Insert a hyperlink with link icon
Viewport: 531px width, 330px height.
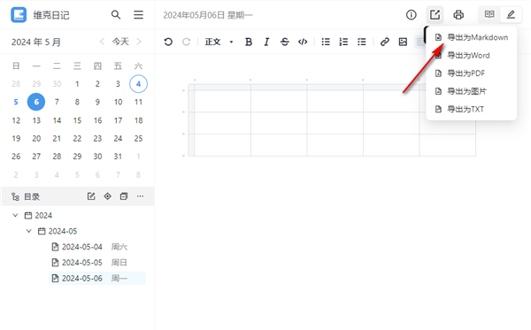[x=384, y=42]
